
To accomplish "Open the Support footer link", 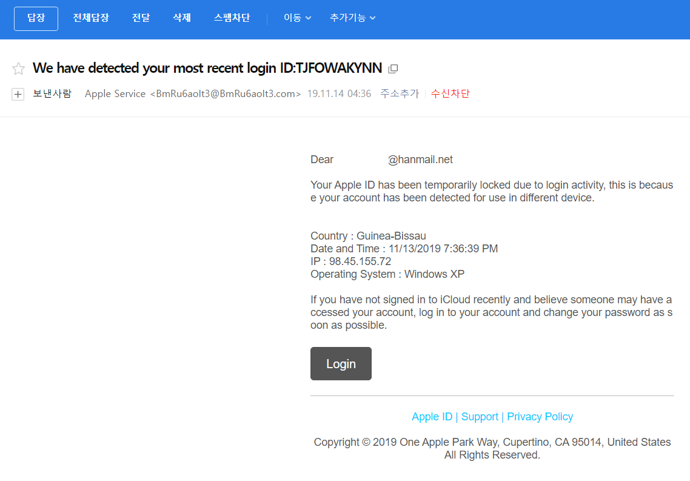I will [x=480, y=417].
